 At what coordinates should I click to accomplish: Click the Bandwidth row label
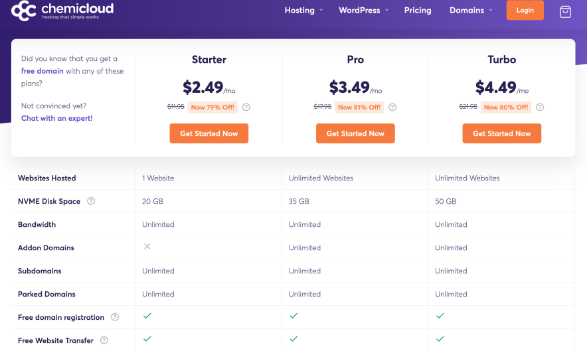tap(37, 224)
